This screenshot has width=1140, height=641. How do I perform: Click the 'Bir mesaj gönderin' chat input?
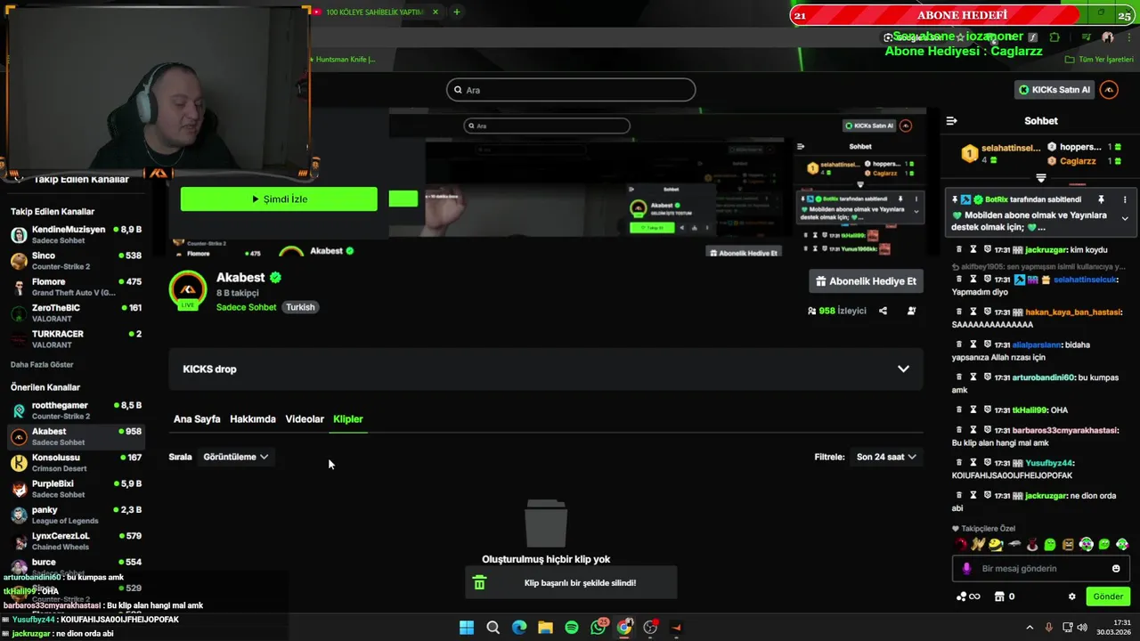(1040, 568)
